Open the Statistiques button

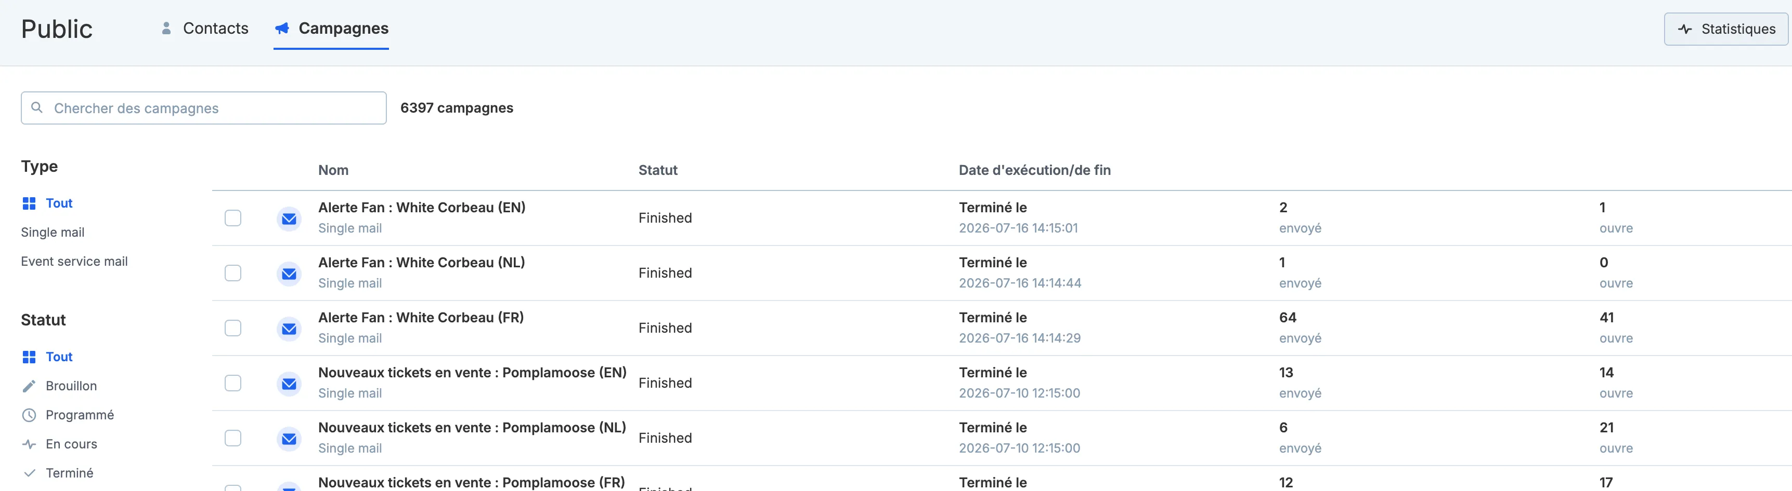point(1725,29)
